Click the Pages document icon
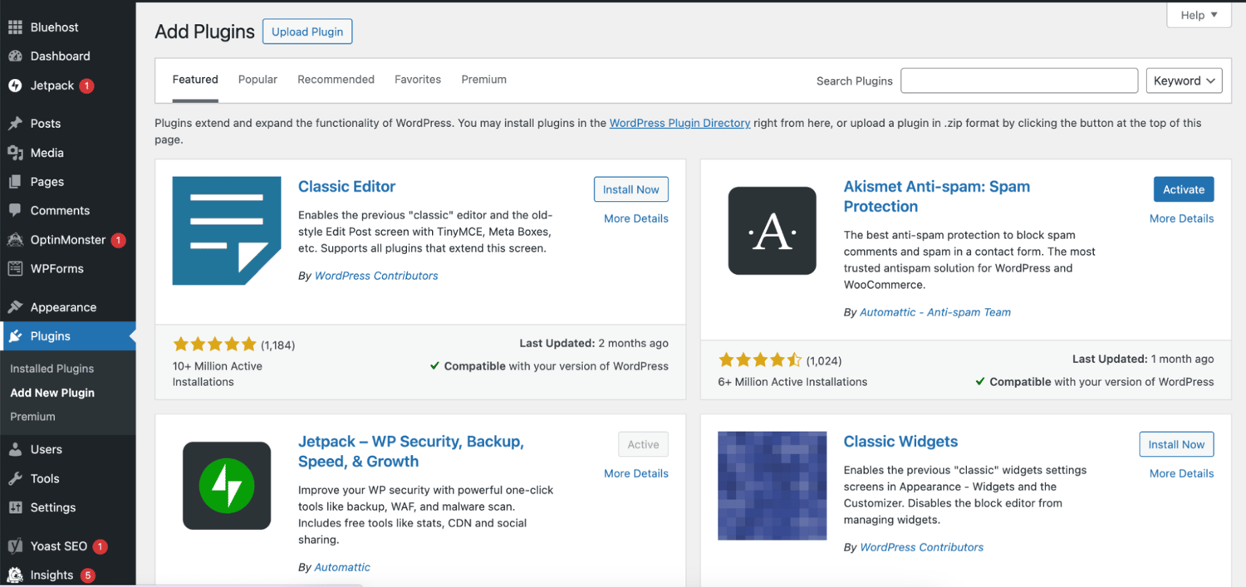This screenshot has width=1246, height=587. click(x=15, y=182)
